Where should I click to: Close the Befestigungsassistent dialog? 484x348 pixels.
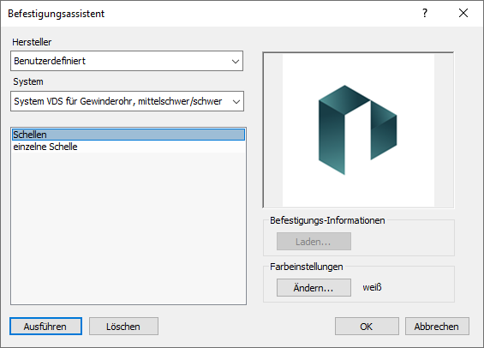tap(463, 13)
